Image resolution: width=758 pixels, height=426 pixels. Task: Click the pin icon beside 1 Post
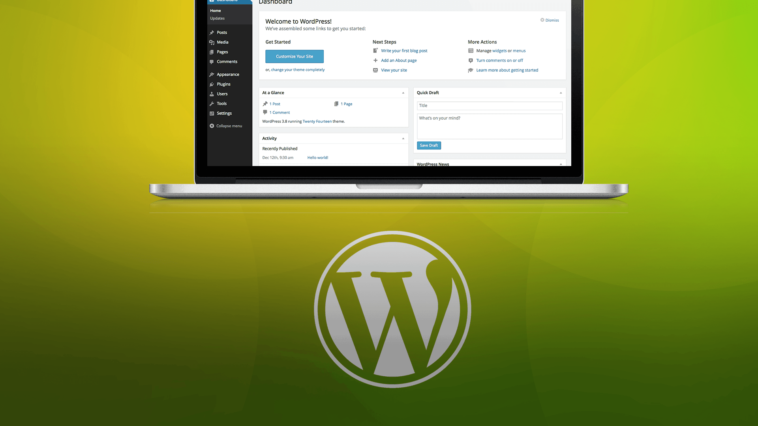point(265,104)
